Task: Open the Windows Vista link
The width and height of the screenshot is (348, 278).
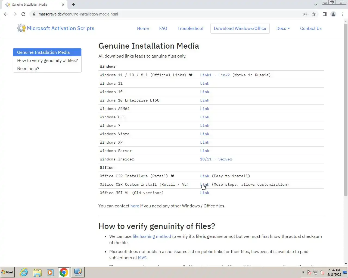Action: point(205,134)
